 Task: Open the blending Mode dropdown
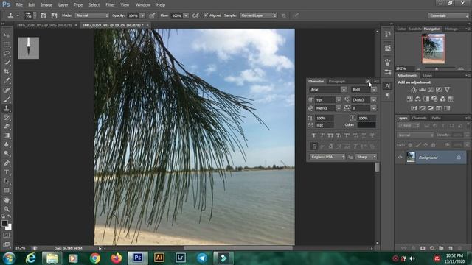pyautogui.click(x=91, y=15)
